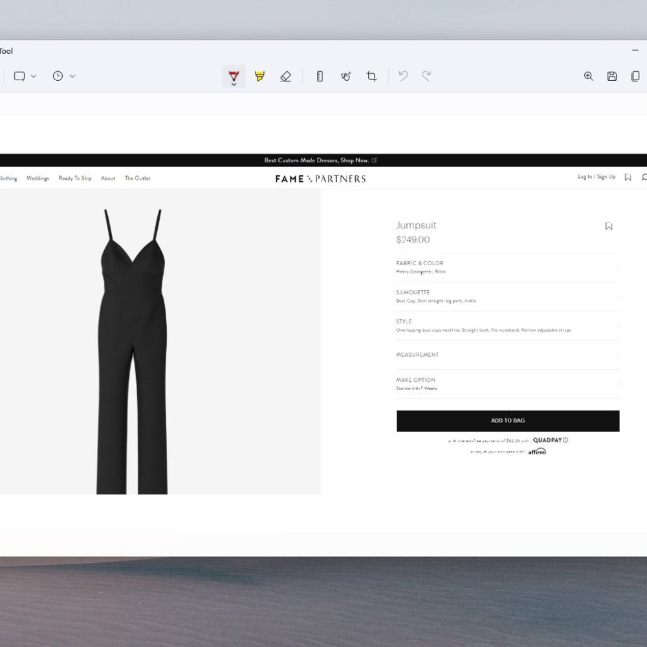Image resolution: width=647 pixels, height=647 pixels.
Task: Click the Log In / Sign Up link
Action: (x=598, y=177)
